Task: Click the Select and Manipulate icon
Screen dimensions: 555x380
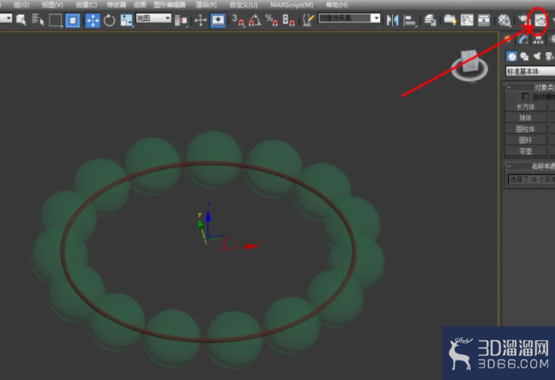Action: coord(201,20)
